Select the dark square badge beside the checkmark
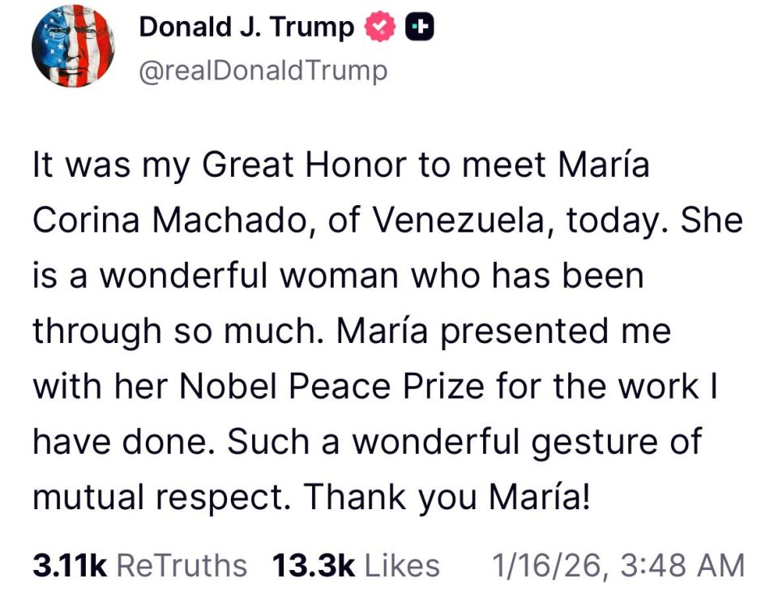Image resolution: width=778 pixels, height=591 pixels. [x=419, y=25]
